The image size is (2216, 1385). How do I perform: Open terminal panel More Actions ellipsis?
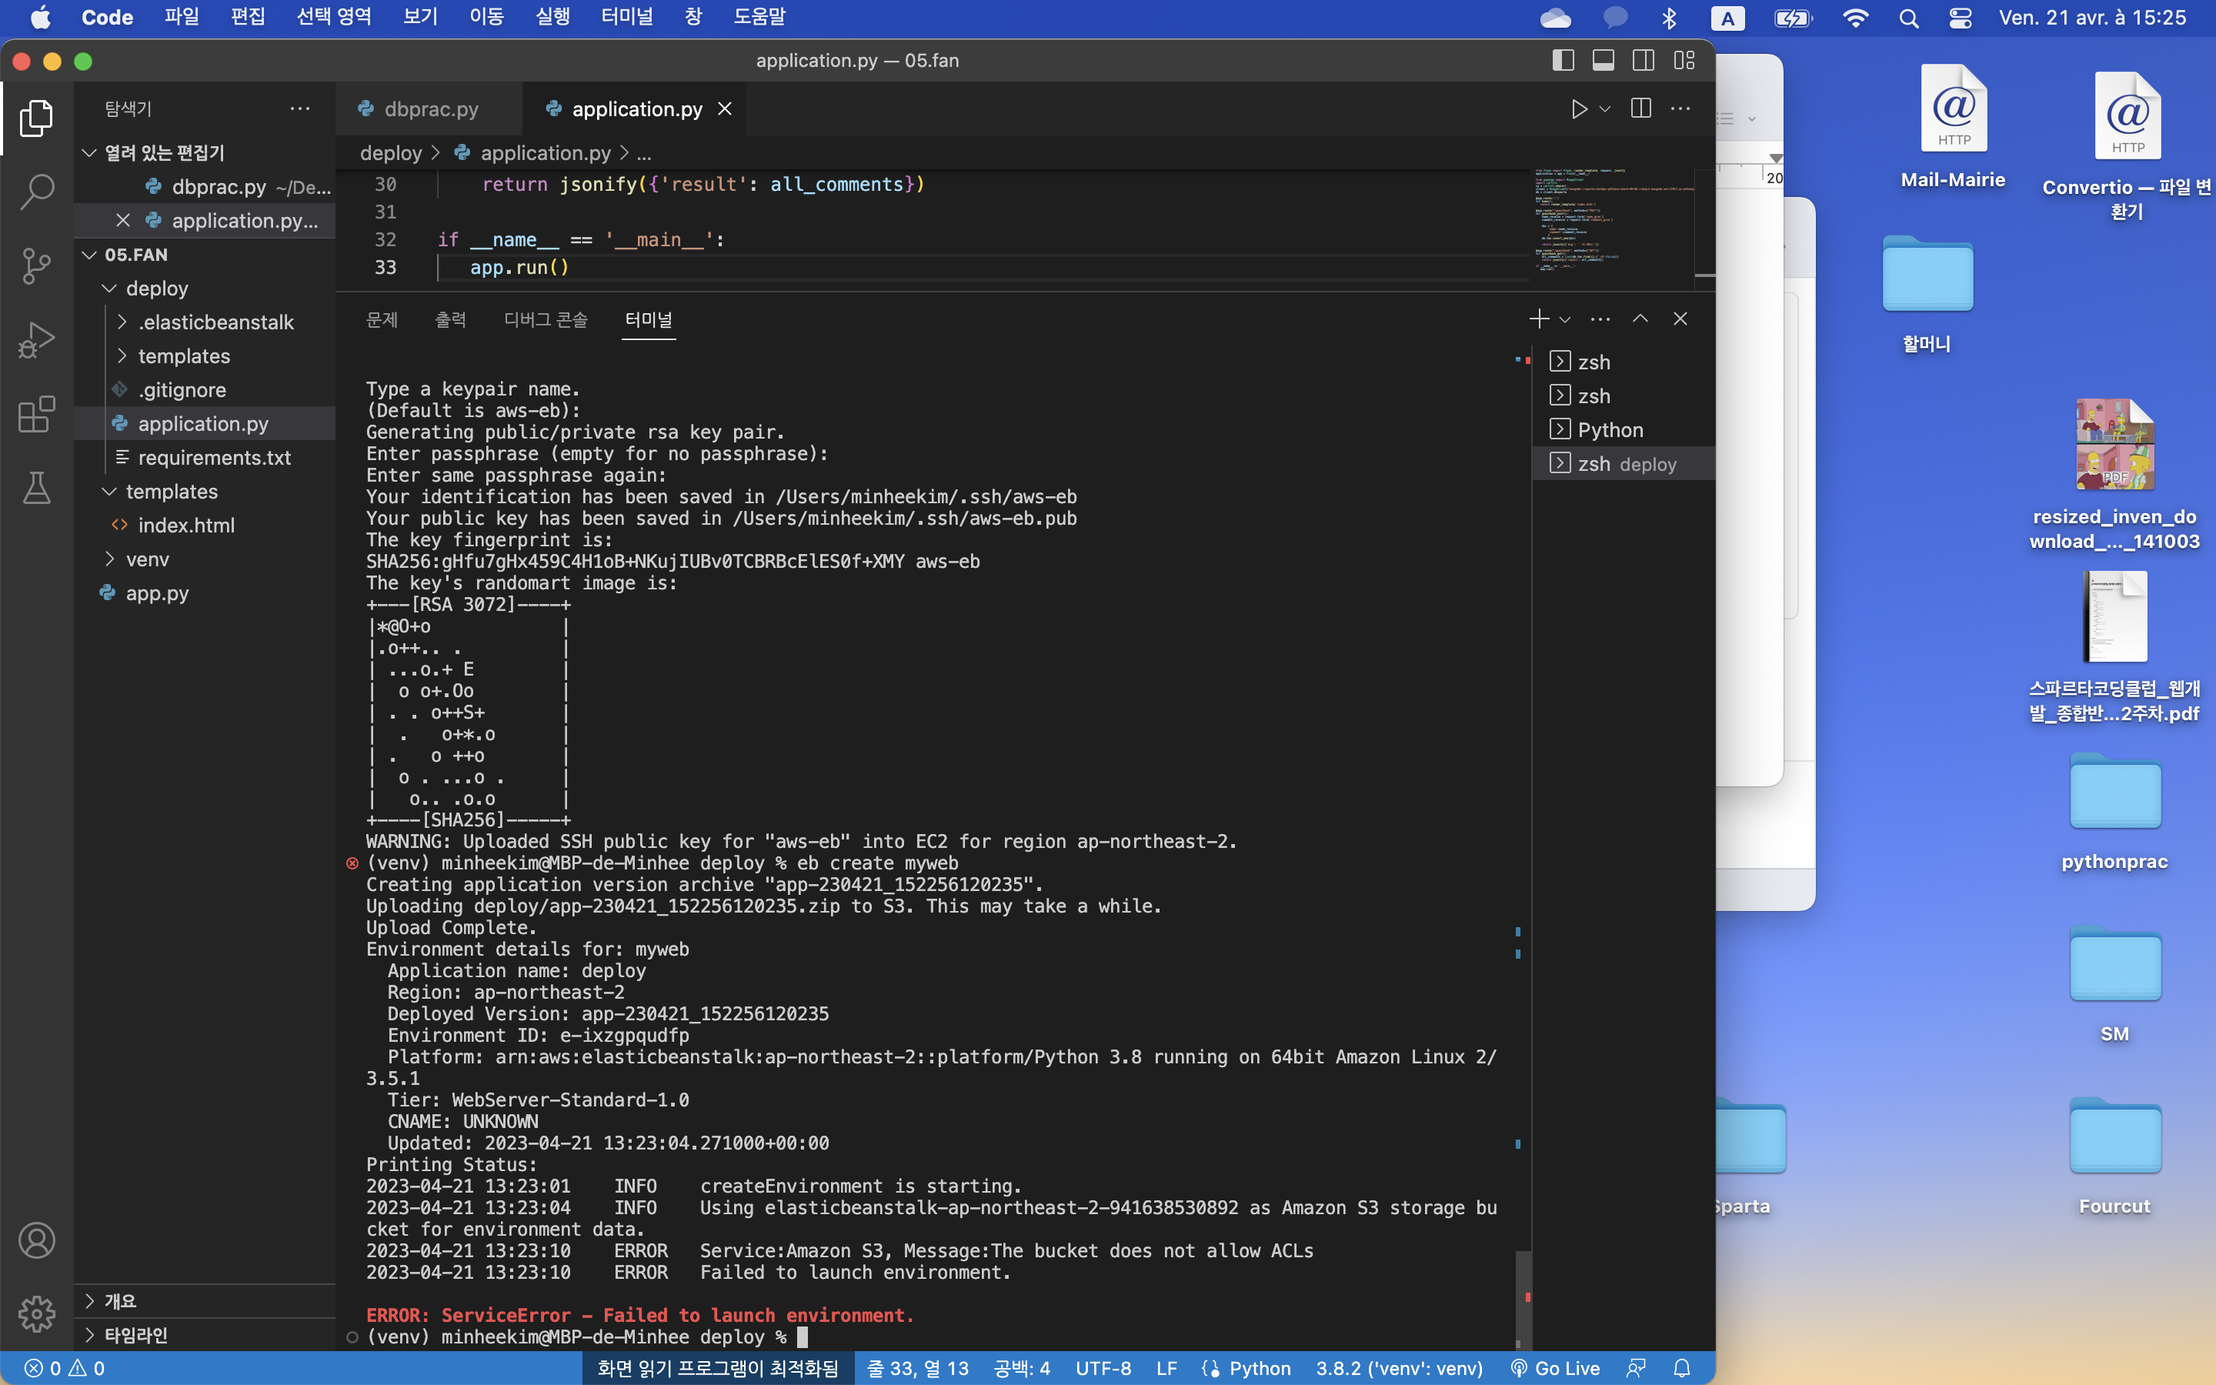click(x=1600, y=319)
